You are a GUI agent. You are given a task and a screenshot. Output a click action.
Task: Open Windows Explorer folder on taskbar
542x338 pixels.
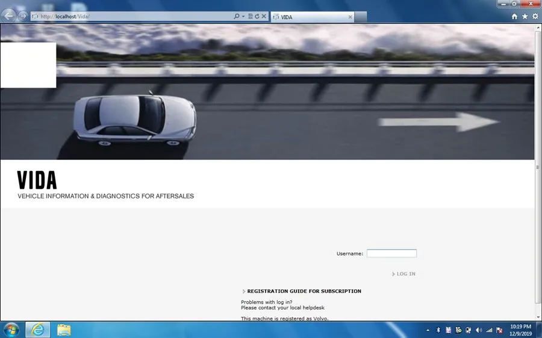point(64,330)
